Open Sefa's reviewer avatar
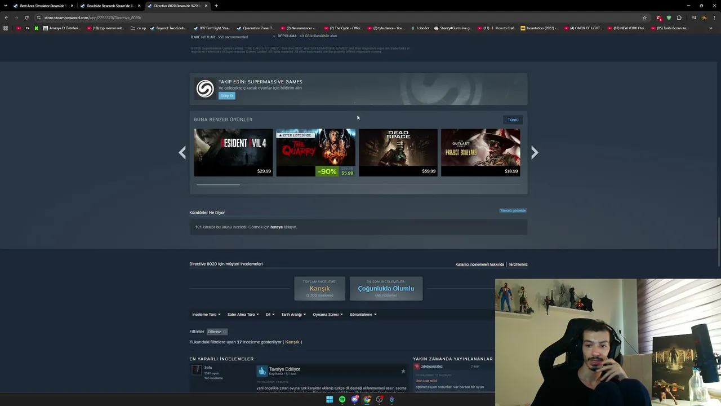 point(197,370)
